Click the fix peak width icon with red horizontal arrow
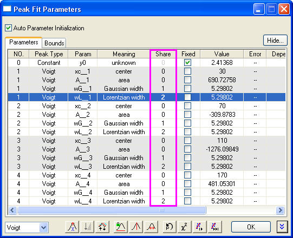This screenshot has height=238, width=293. click(x=151, y=227)
